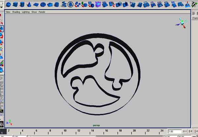The width and height of the screenshot is (198, 137).
Task: Select the Universal Manipulator tool
Action: coord(2,49)
